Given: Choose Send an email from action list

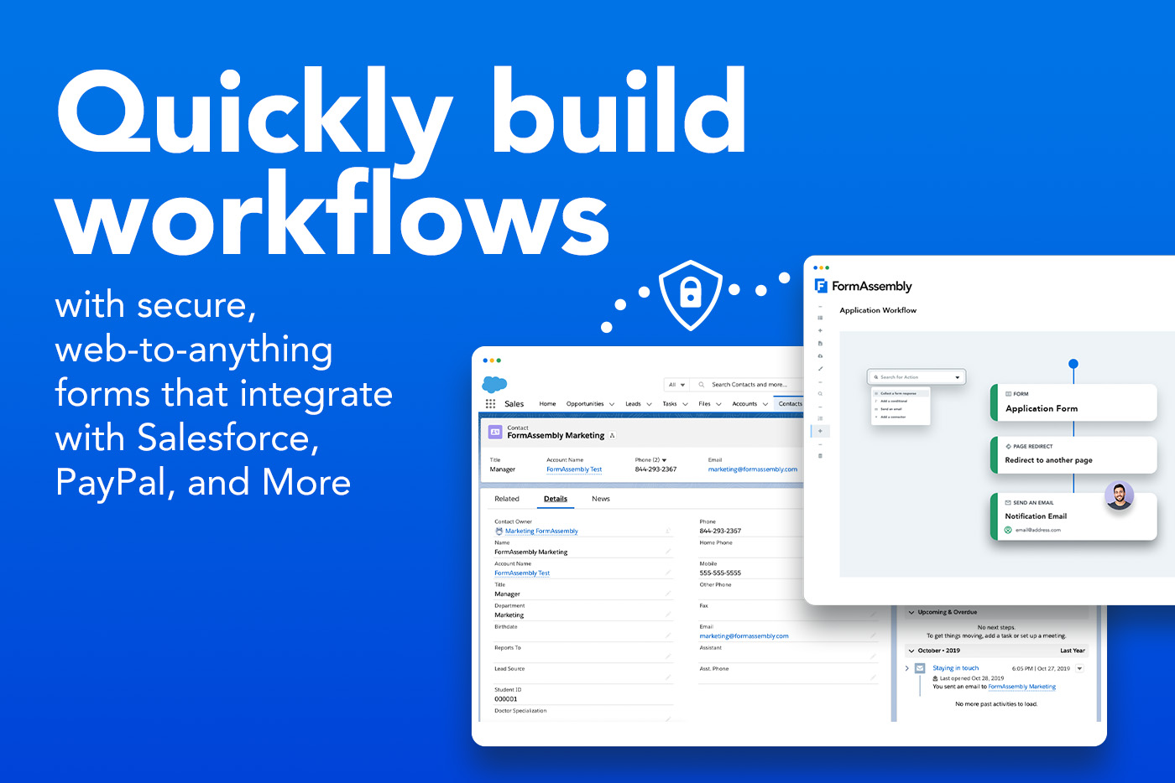Looking at the screenshot, I should [890, 409].
